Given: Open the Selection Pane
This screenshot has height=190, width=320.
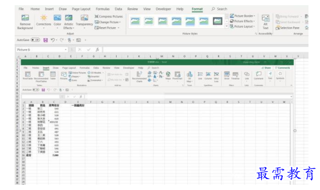Looking at the screenshot, I should pyautogui.click(x=288, y=28).
